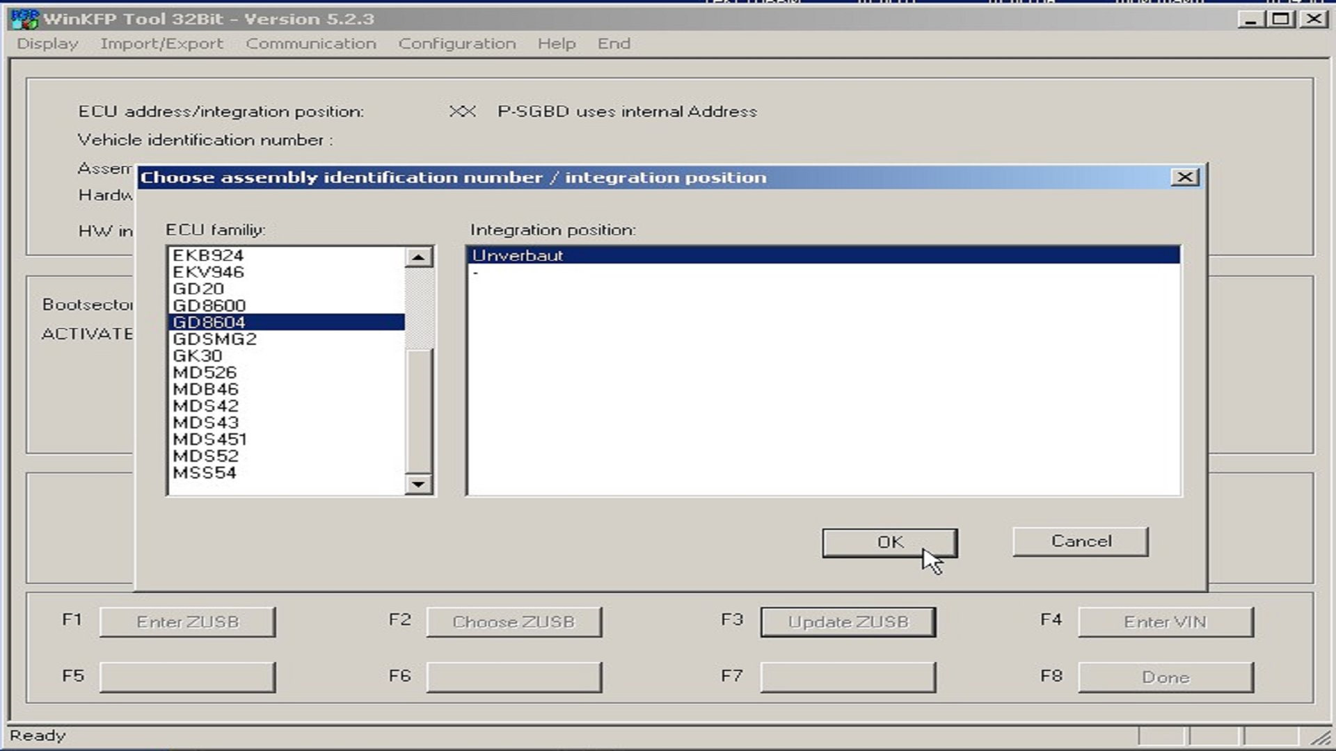Click the F2 Choose ZUSB button
This screenshot has width=1336, height=751.
[513, 622]
